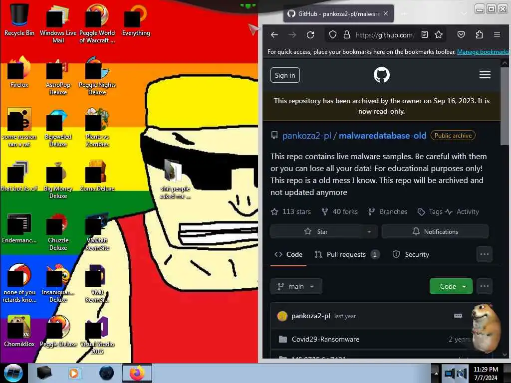Open pankoza2-pl commit author link
This screenshot has width=511, height=383.
[x=310, y=316]
